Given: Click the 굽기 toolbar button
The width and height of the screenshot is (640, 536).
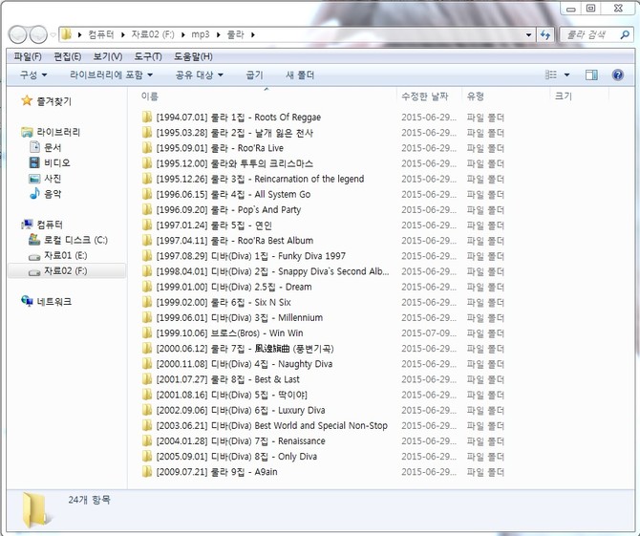Looking at the screenshot, I should 255,75.
